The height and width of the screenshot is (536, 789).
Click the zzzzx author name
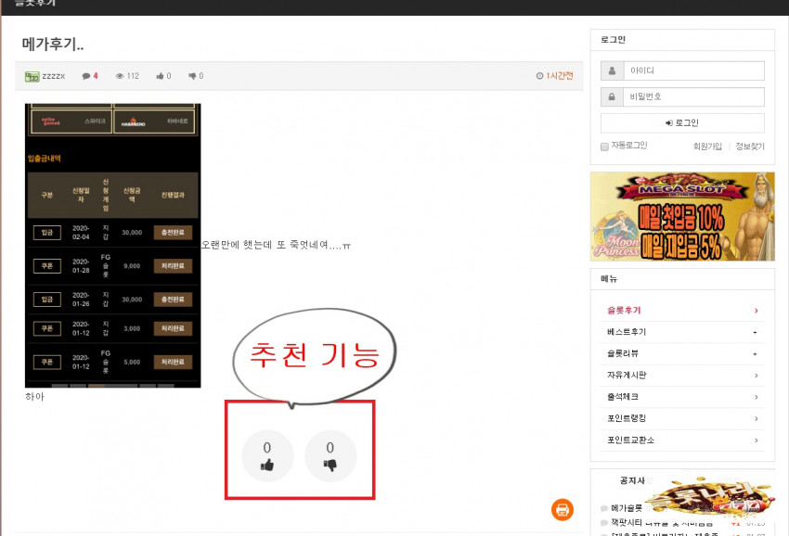pos(53,76)
